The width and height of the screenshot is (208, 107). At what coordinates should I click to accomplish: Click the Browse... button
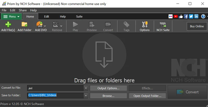pyautogui.click(x=108, y=96)
